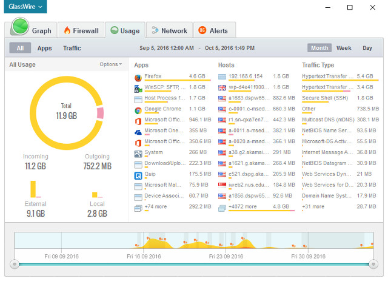The width and height of the screenshot is (388, 281).
Task: Click the Microsoft OneDrive cloud icon
Action: (x=138, y=132)
